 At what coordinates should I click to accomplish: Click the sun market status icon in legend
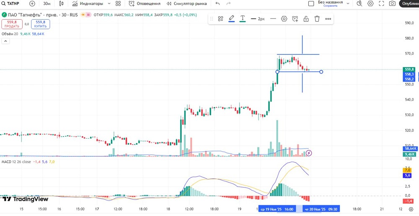point(83,15)
